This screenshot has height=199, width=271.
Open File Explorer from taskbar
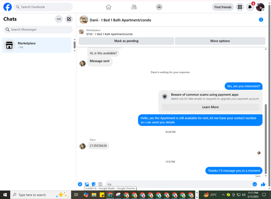tap(94, 195)
